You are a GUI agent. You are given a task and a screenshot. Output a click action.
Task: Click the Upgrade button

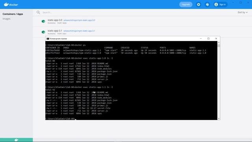[185, 4]
